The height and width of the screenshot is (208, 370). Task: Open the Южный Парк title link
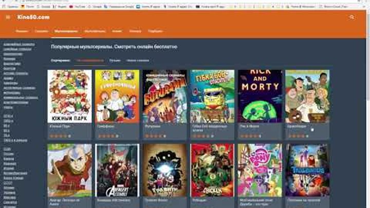pyautogui.click(x=60, y=126)
